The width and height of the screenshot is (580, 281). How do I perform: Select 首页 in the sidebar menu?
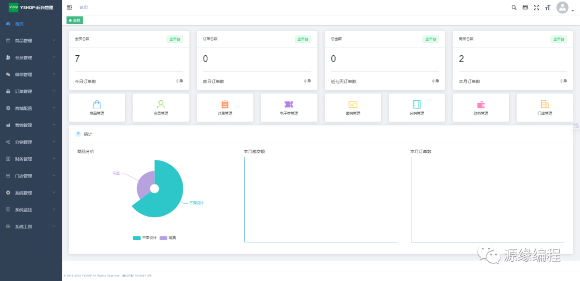(x=31, y=24)
